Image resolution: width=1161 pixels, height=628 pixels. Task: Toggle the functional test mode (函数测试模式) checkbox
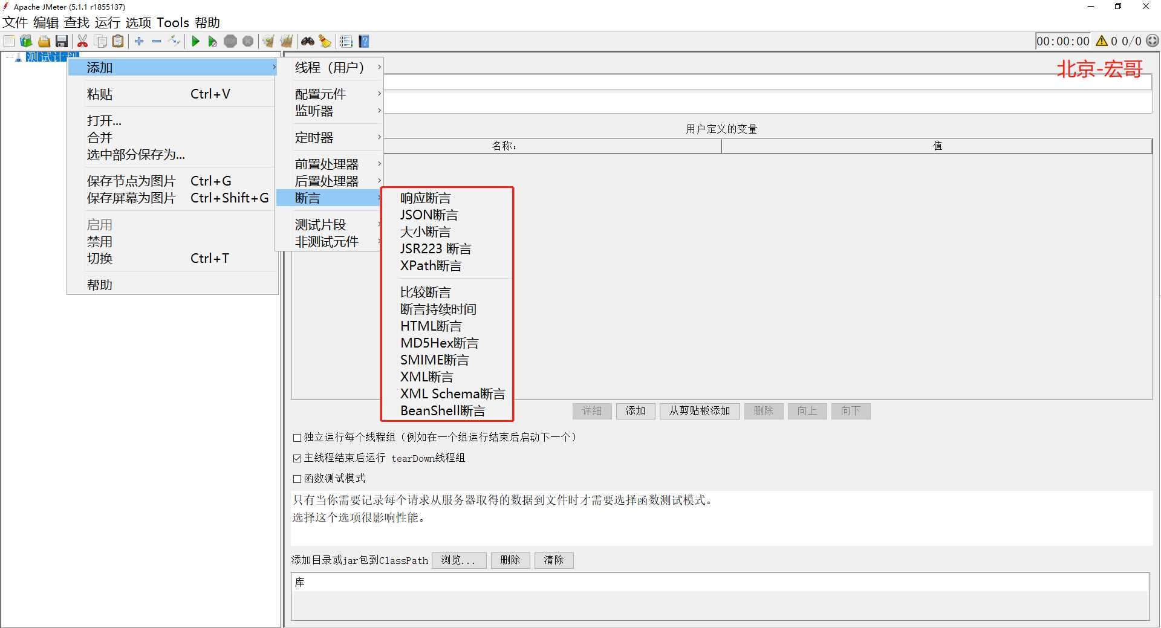click(x=297, y=479)
